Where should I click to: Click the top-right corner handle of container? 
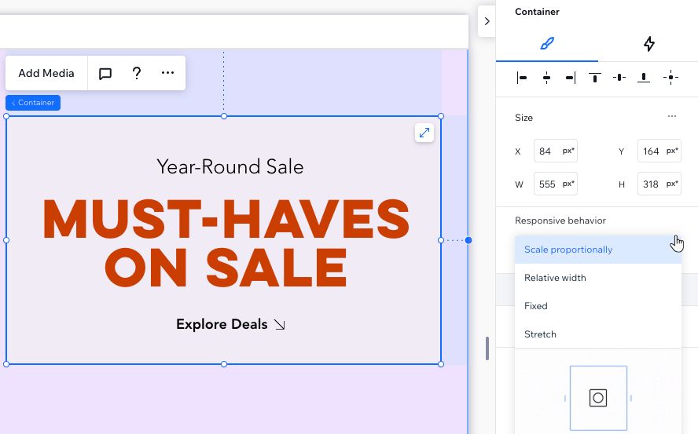pos(441,116)
